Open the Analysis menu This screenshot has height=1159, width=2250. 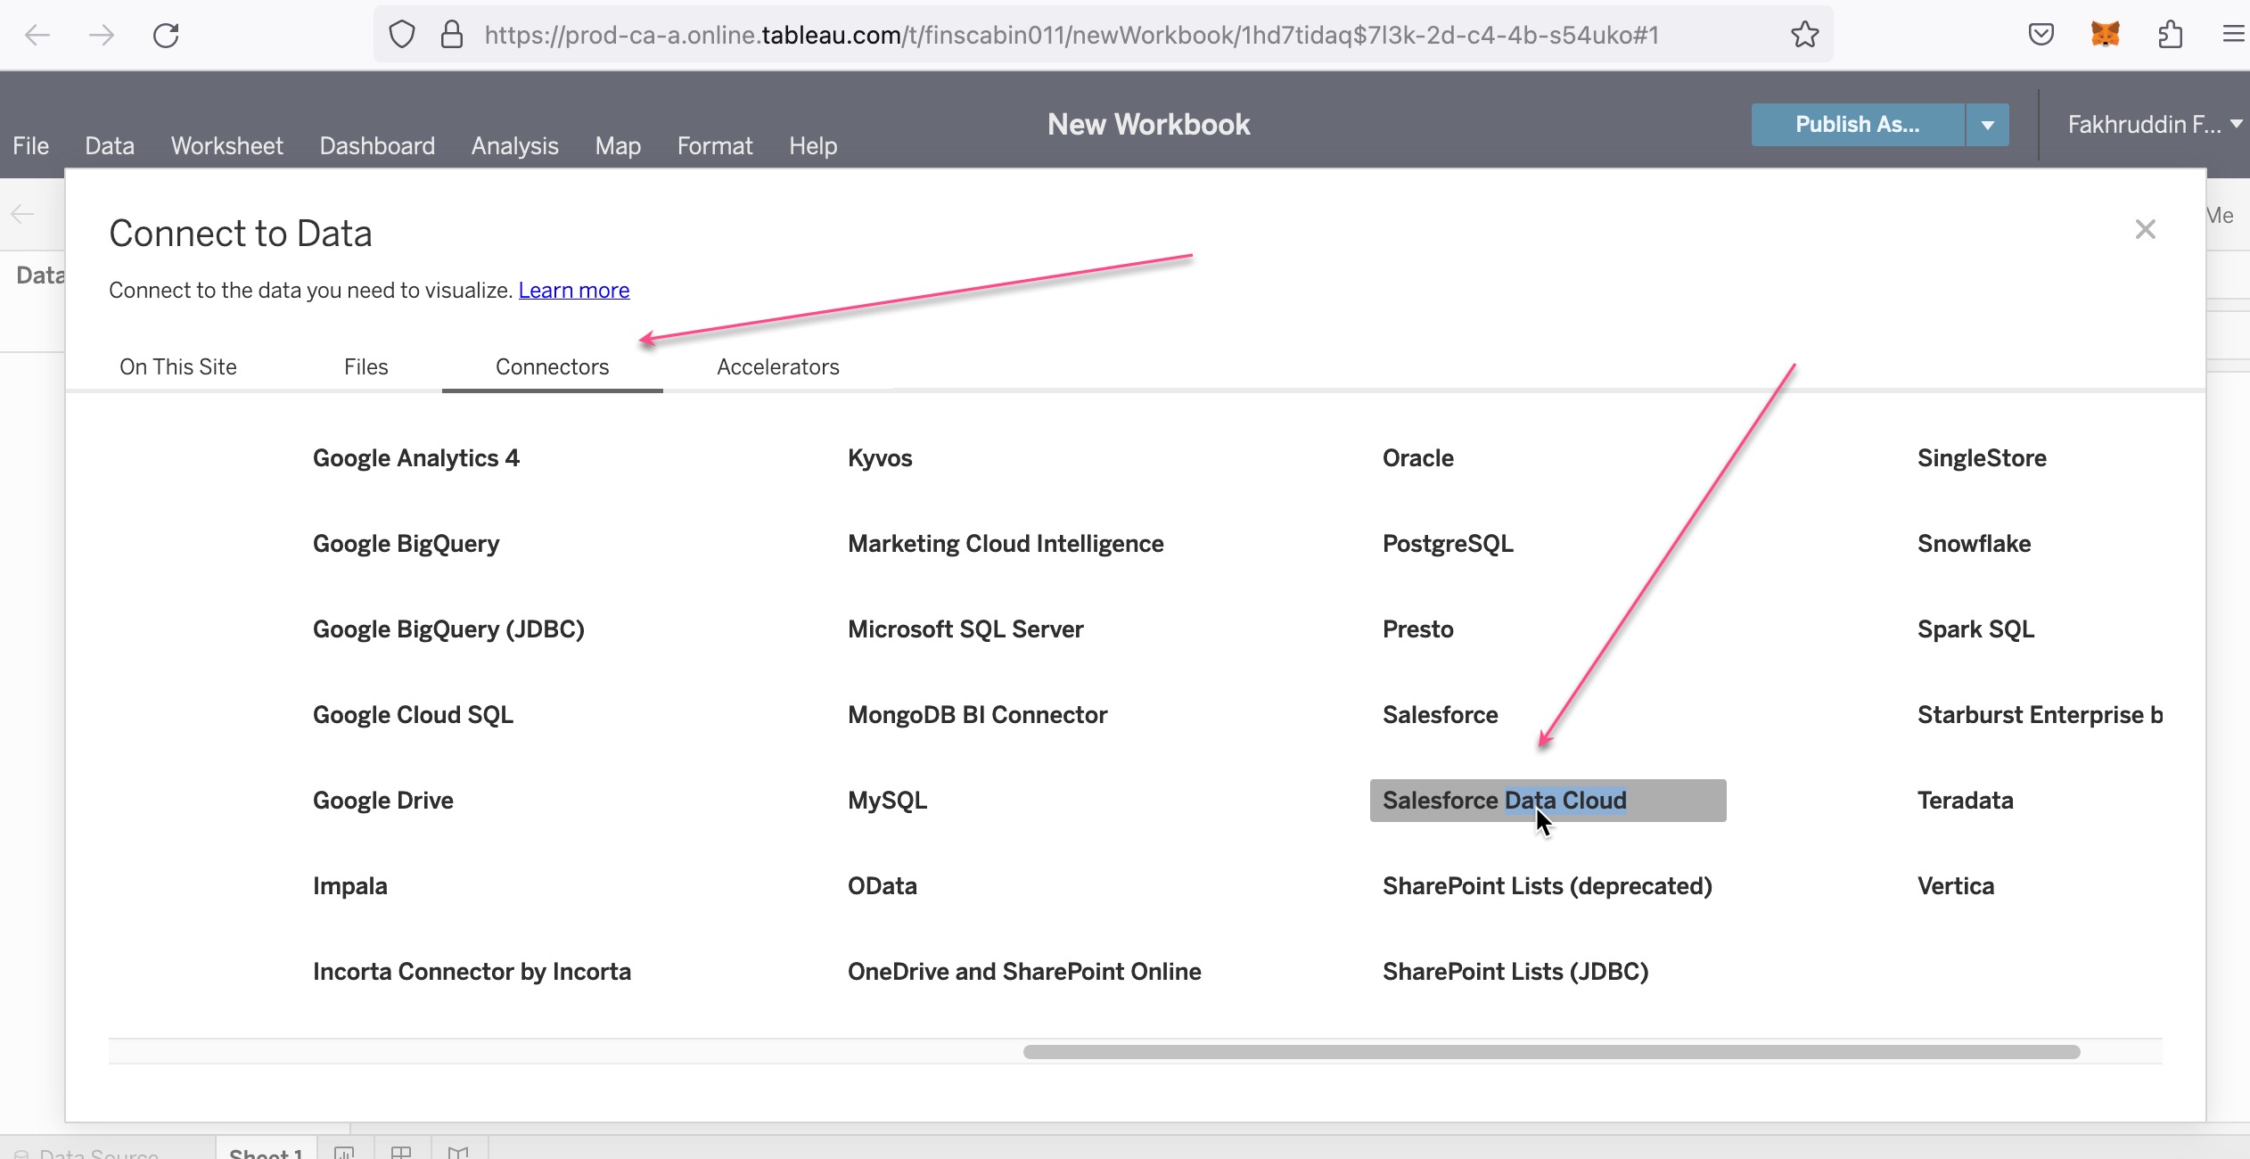click(514, 145)
